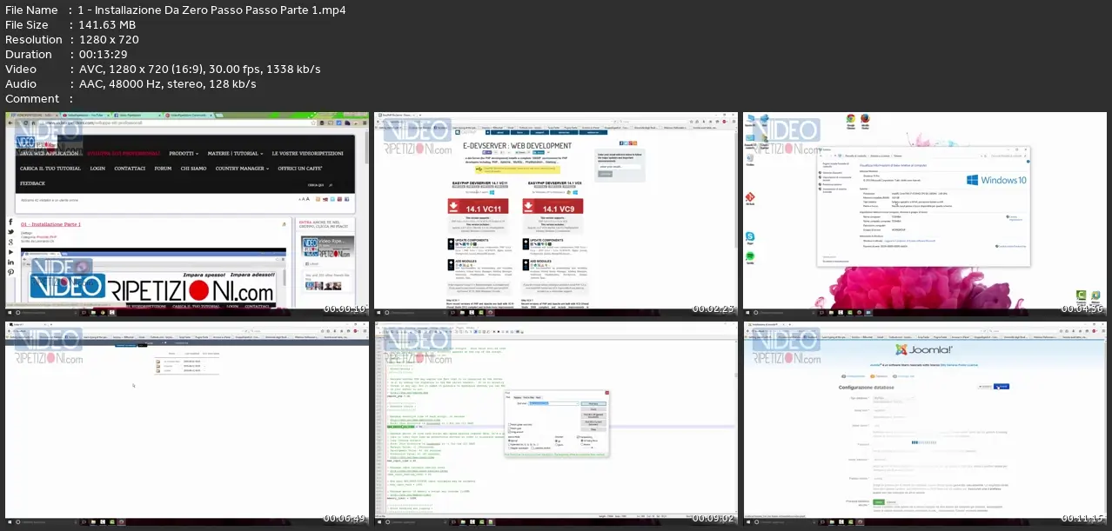This screenshot has height=531, width=1112.
Task: Close the Notepad++ Find dialog
Action: pyautogui.click(x=607, y=393)
